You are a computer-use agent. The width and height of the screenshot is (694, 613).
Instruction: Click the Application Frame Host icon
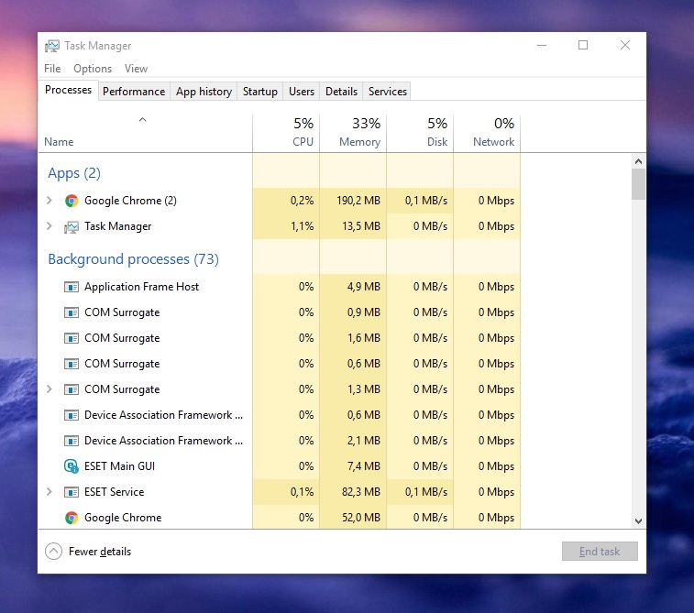point(72,287)
